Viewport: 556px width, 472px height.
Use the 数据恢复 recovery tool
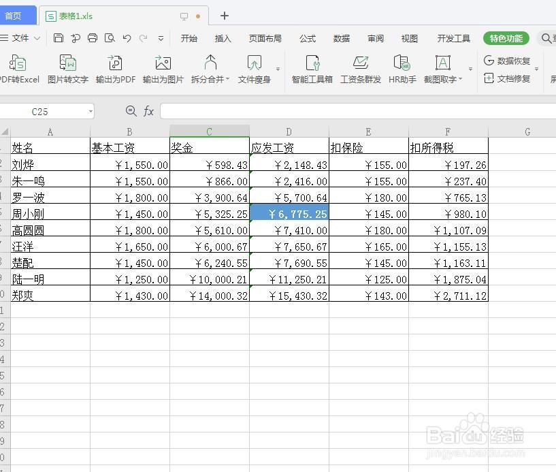pyautogui.click(x=506, y=61)
